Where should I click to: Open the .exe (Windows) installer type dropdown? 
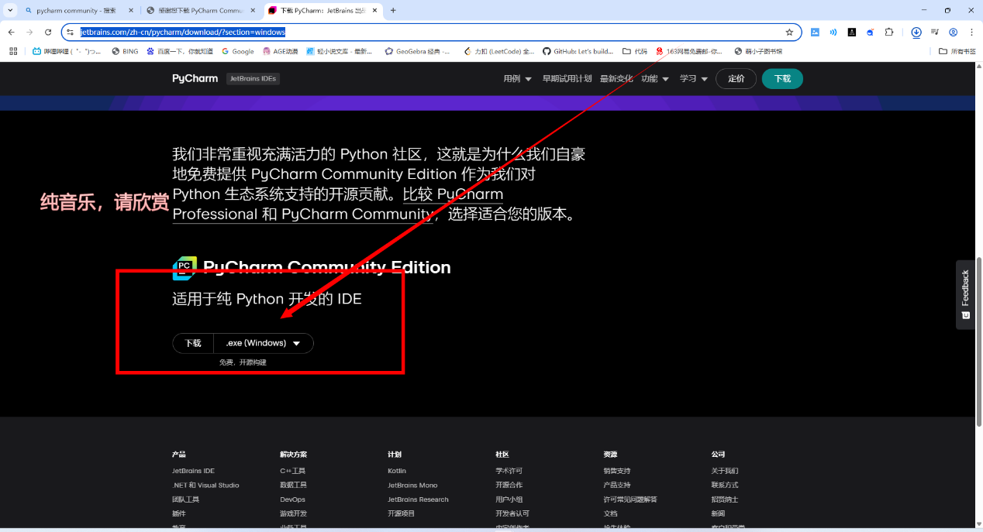click(264, 343)
